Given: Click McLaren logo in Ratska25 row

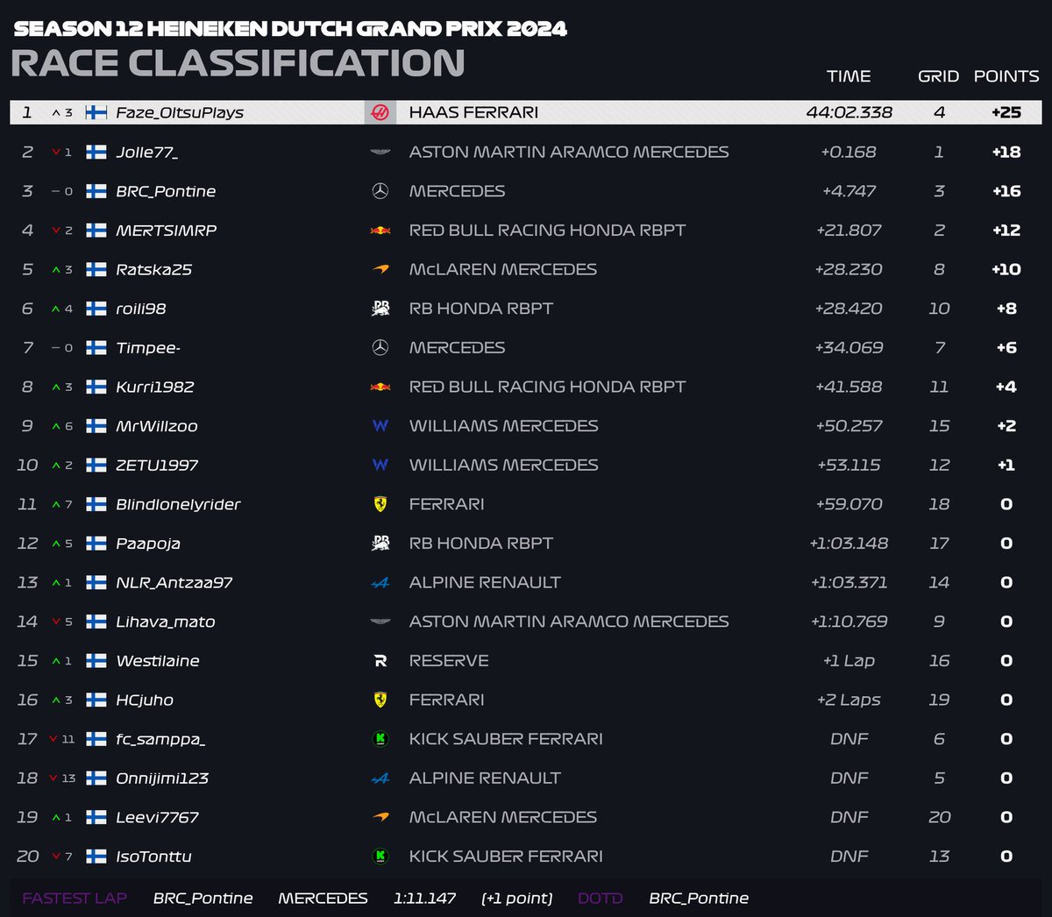Looking at the screenshot, I should coord(380,269).
